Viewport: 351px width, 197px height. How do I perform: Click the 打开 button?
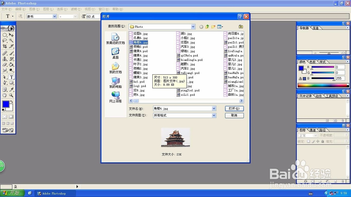tap(234, 108)
